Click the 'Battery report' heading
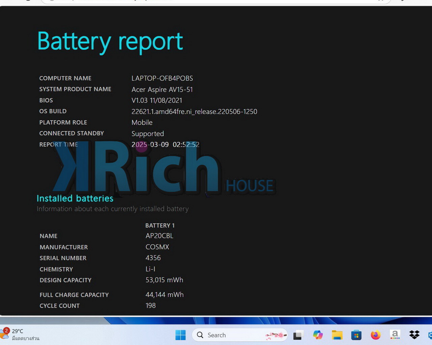Image resolution: width=432 pixels, height=345 pixels. coord(110,41)
